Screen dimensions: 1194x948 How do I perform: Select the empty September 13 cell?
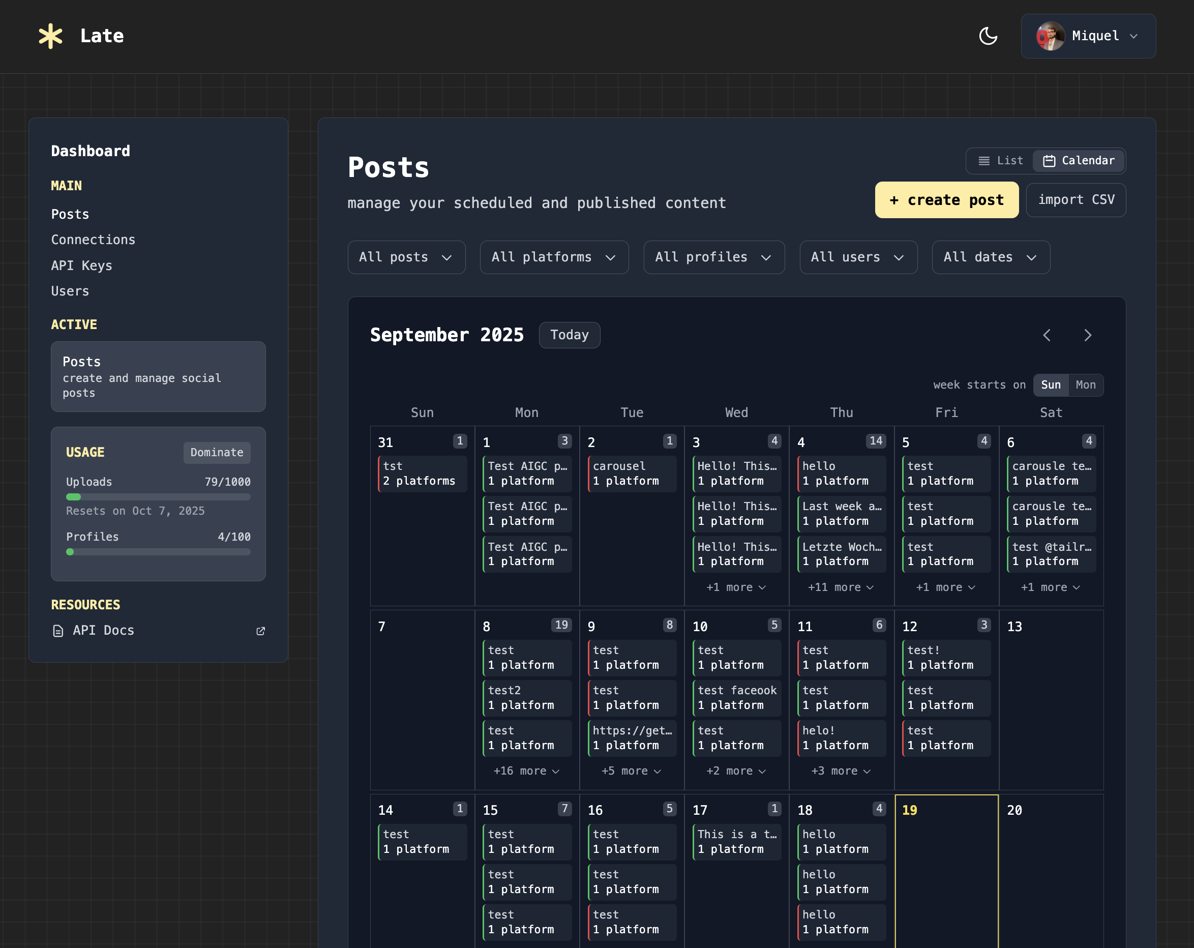click(1051, 700)
